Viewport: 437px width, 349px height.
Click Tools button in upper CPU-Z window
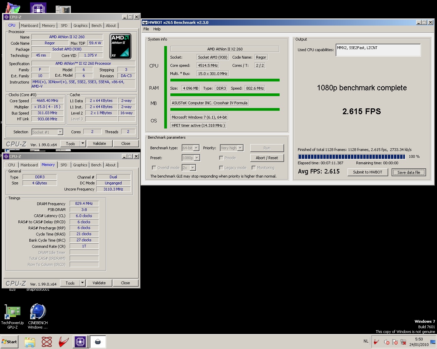[x=71, y=143]
